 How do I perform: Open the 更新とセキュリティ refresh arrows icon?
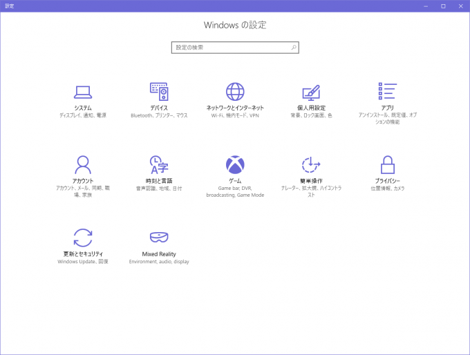coord(83,238)
